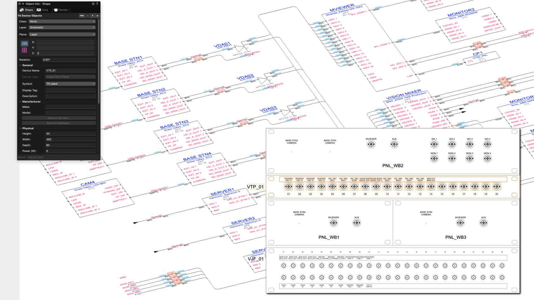Image resolution: width=534 pixels, height=300 pixels.
Task: Click PNL_WB2 MVIEWER BNC connector
Action: click(x=371, y=144)
